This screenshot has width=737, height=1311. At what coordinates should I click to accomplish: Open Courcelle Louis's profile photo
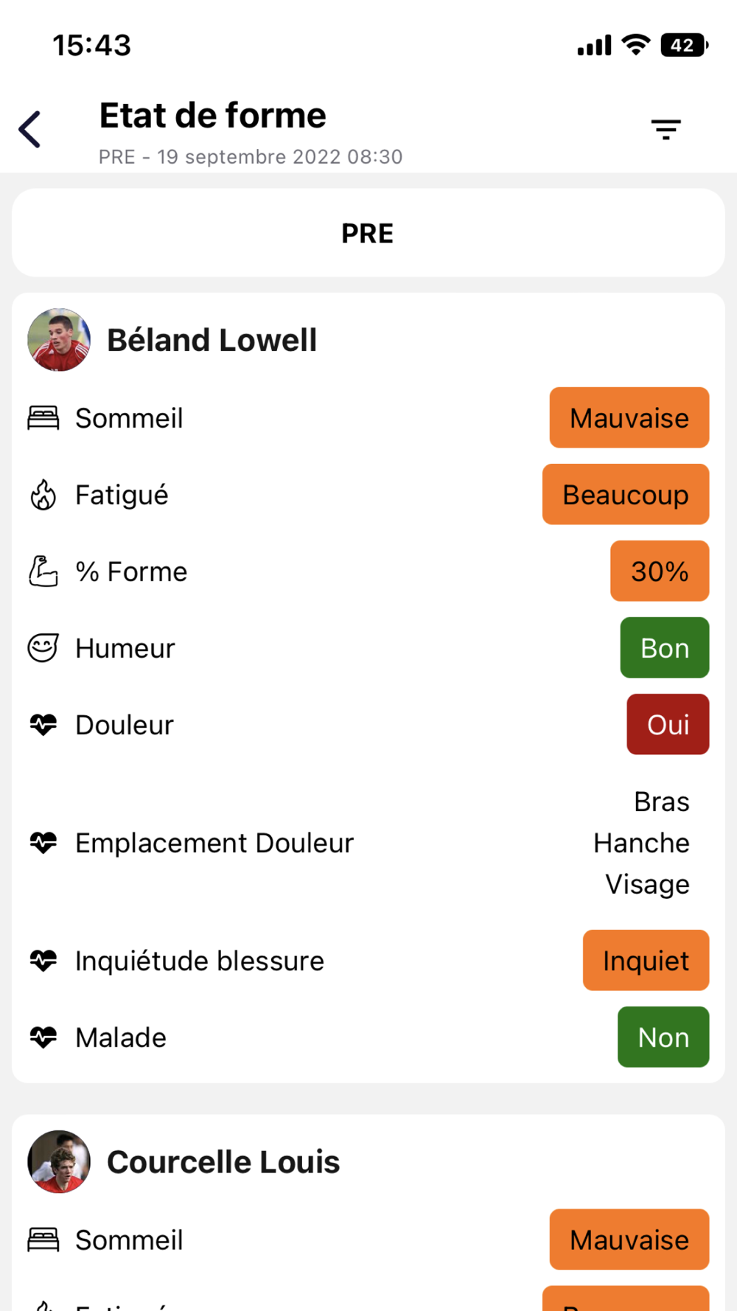click(x=59, y=1161)
